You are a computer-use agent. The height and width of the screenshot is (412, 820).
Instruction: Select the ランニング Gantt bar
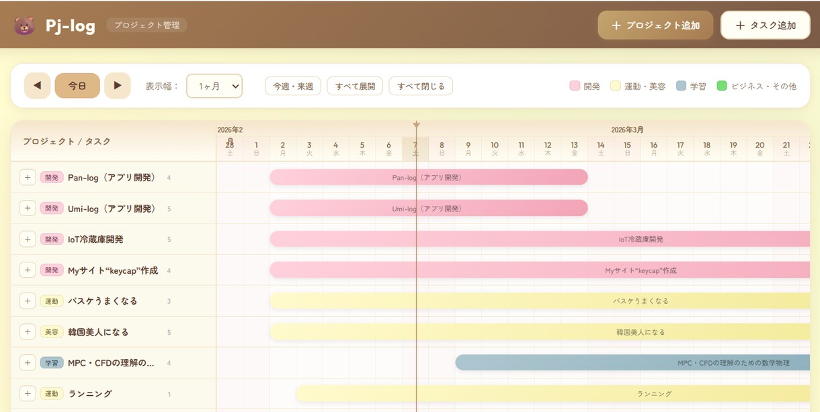[x=555, y=393]
